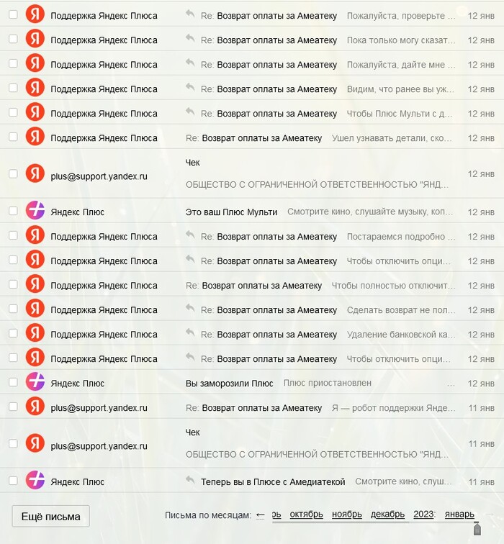Load more emails with 'Ещё письма' button
Image resolution: width=504 pixels, height=544 pixels.
click(x=50, y=516)
